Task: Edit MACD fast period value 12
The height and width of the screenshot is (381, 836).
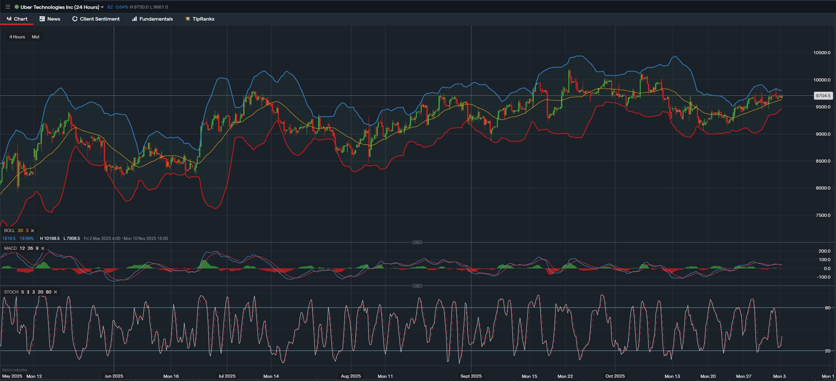Action: 22,248
